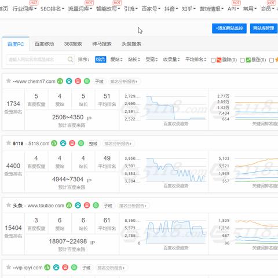
Task: Select the 综合 sort option
Action: pyautogui.click(x=101, y=60)
